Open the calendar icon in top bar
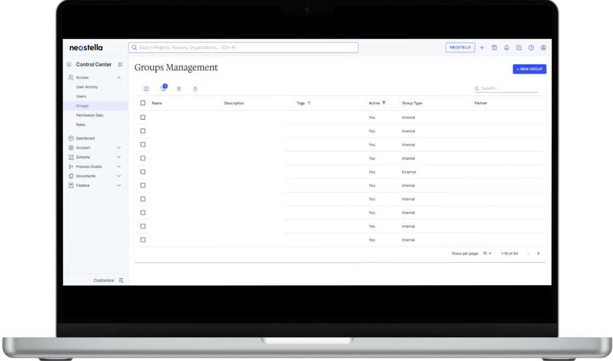This screenshot has width=613, height=361. pos(494,48)
